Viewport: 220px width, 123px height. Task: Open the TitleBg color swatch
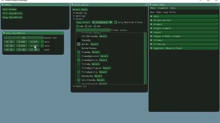pos(79,64)
